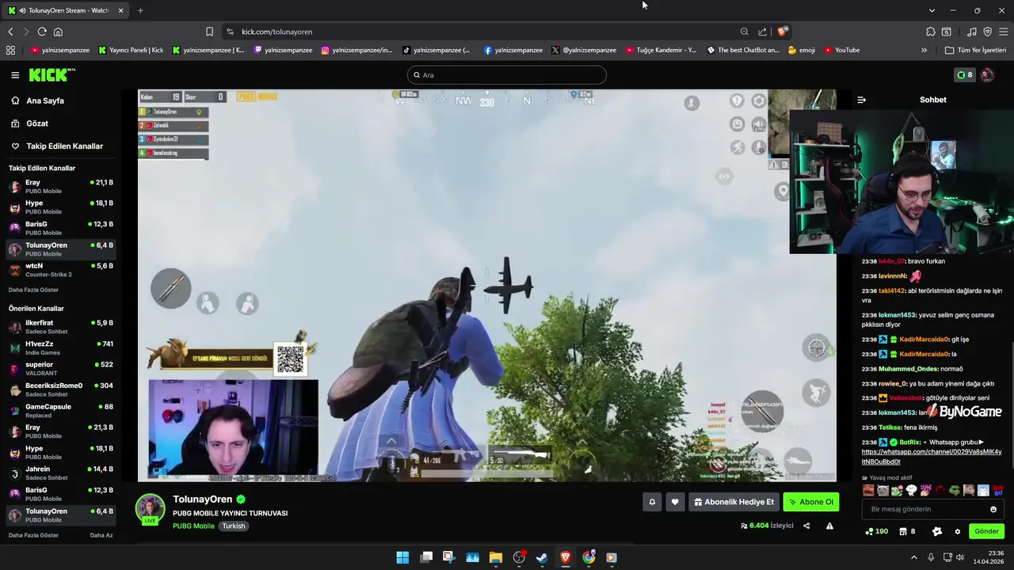Click the KICK logo
This screenshot has height=570, width=1014.
pos(51,74)
